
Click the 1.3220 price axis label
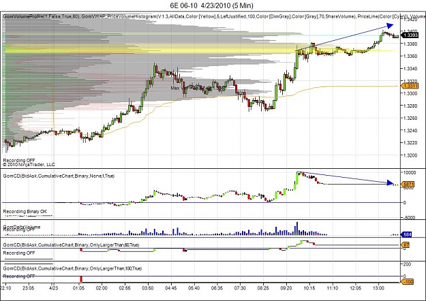tap(410, 143)
